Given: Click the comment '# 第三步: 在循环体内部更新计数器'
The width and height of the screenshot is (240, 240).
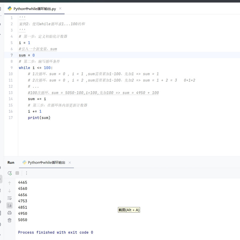Looking at the screenshot, I should coord(57,105).
